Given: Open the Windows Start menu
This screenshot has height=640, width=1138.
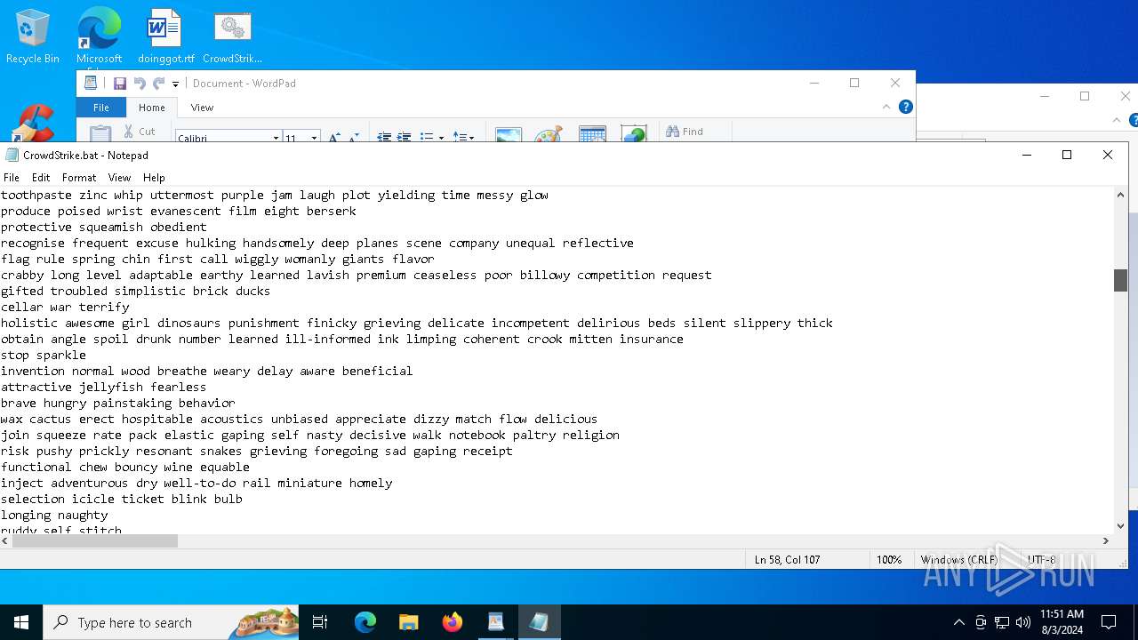Looking at the screenshot, I should [x=21, y=622].
